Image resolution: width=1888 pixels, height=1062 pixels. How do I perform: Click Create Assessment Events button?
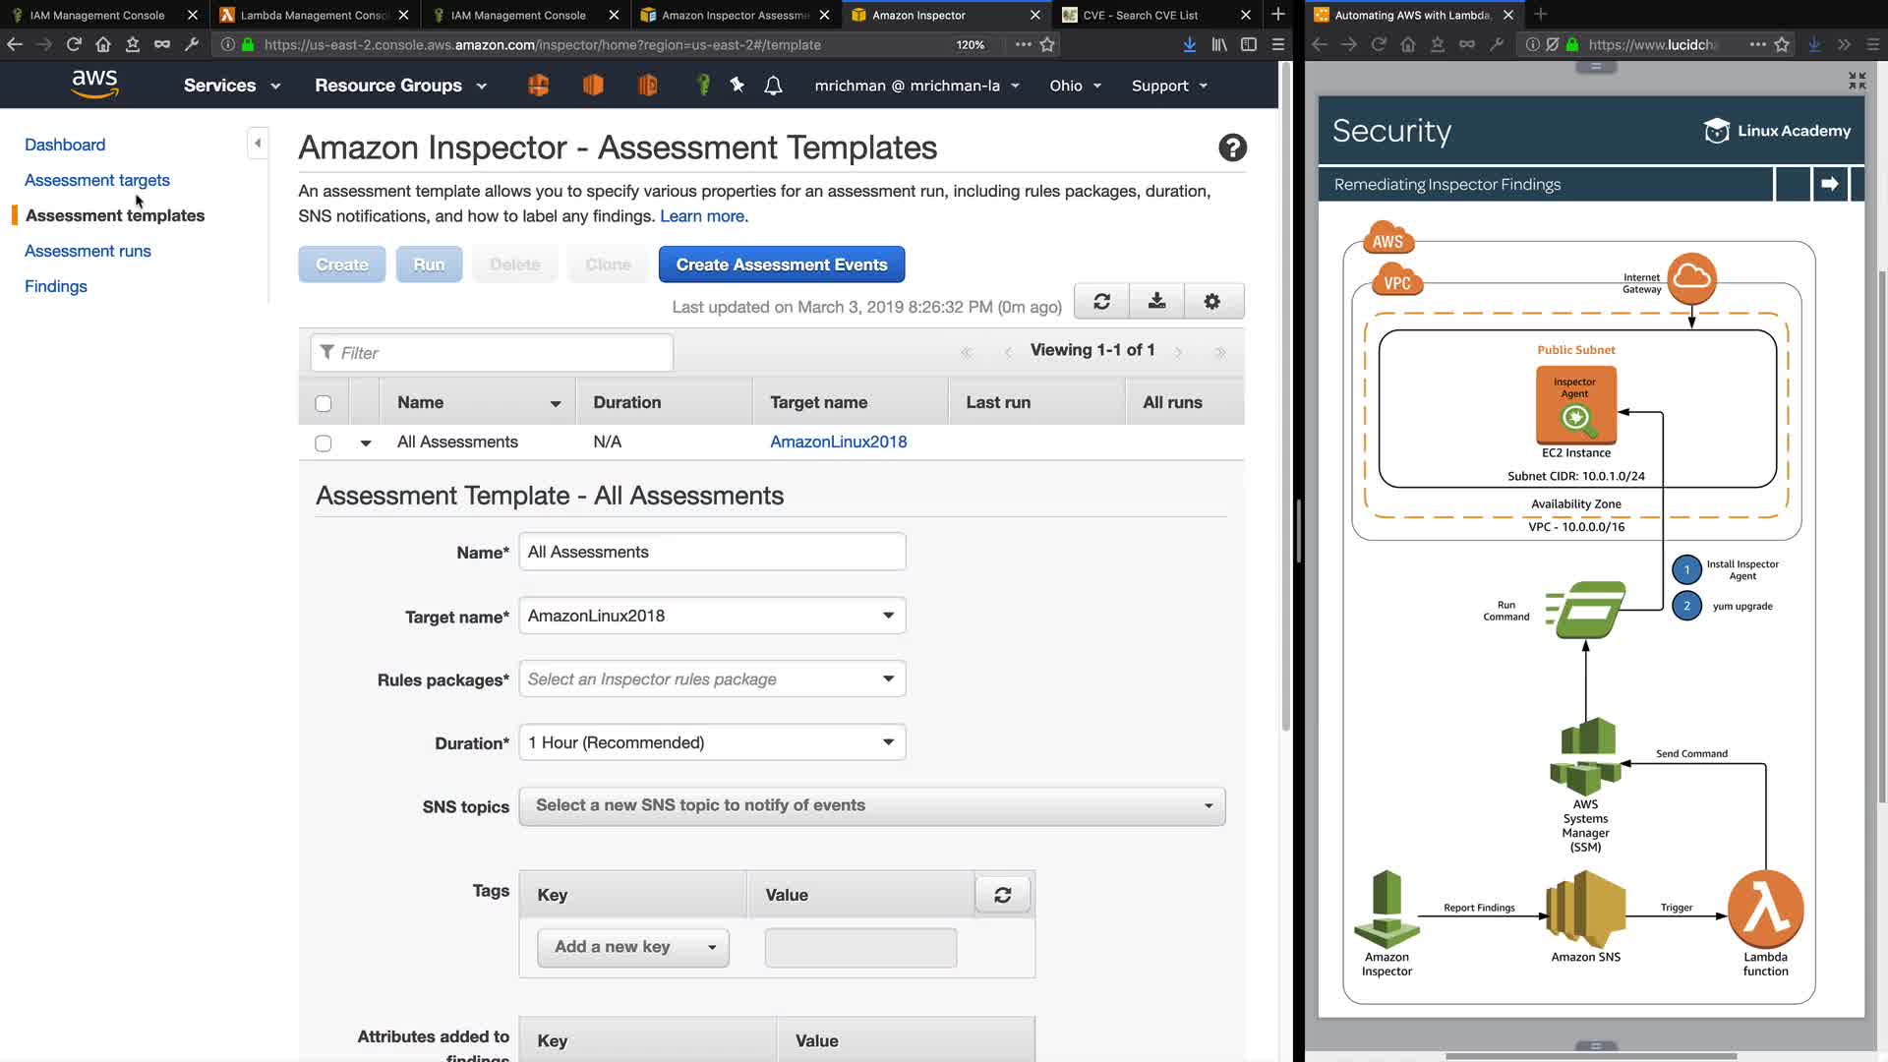pos(781,265)
